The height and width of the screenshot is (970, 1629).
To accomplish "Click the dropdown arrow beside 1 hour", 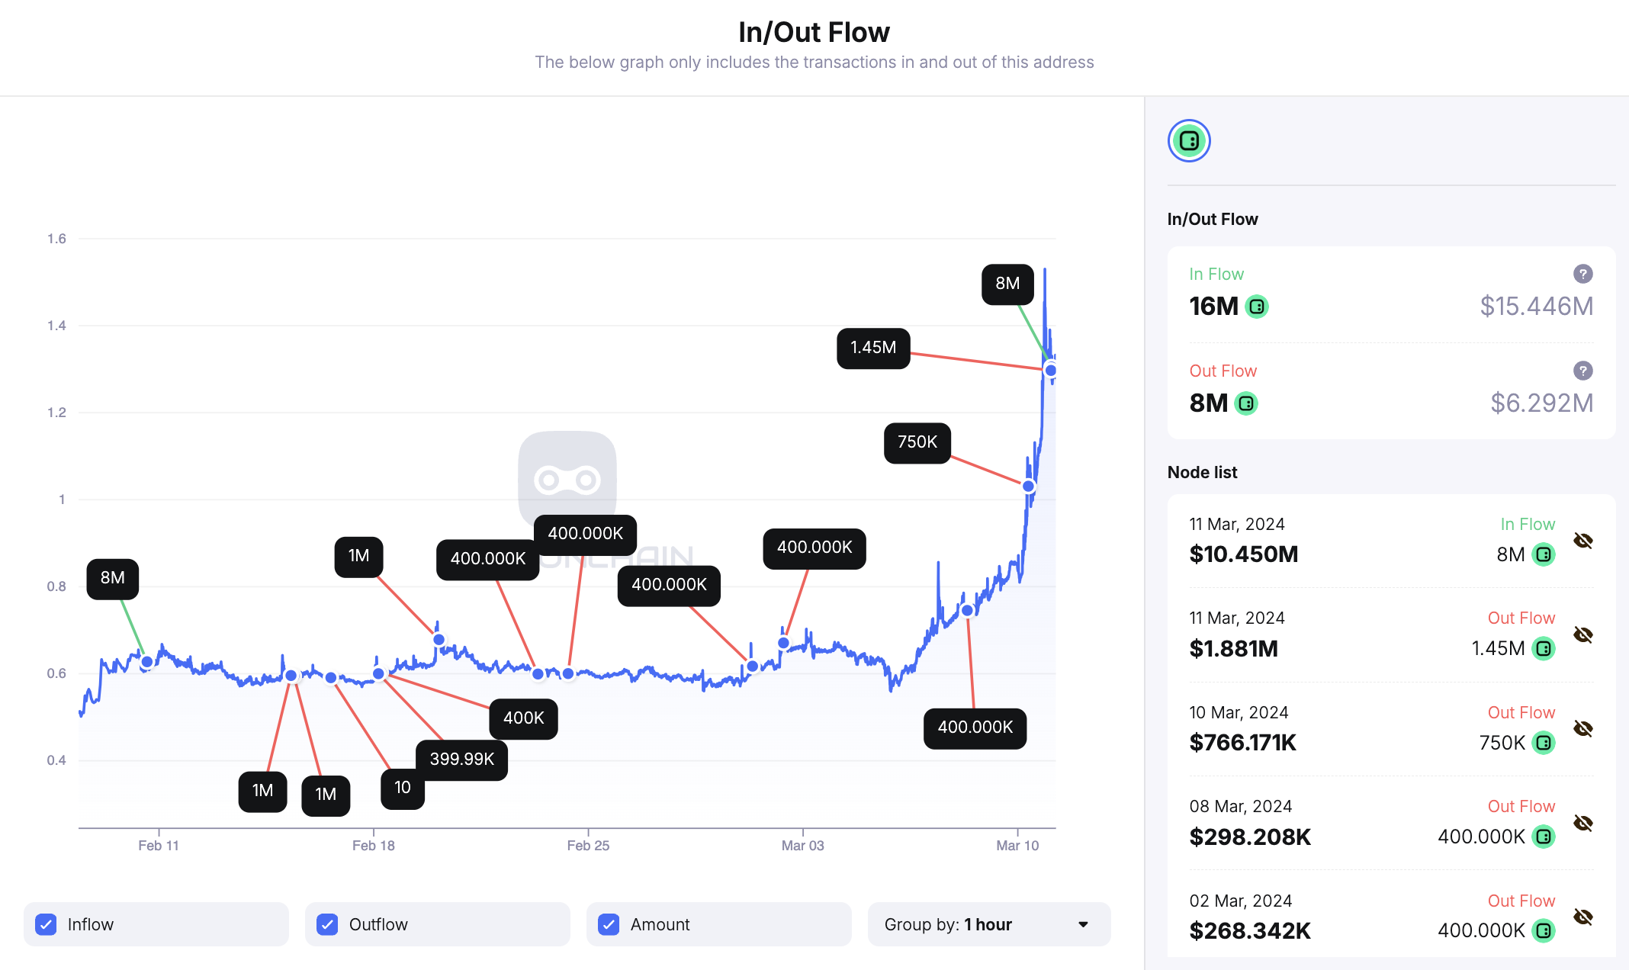I will [1083, 924].
